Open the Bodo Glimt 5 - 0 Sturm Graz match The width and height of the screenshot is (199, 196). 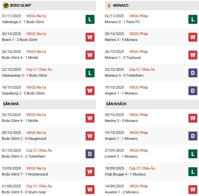pyautogui.click(x=24, y=192)
